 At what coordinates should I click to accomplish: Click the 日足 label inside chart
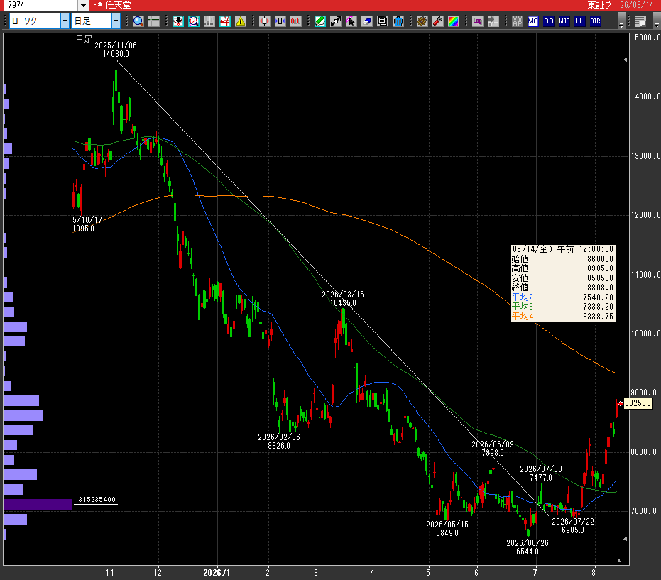point(84,40)
